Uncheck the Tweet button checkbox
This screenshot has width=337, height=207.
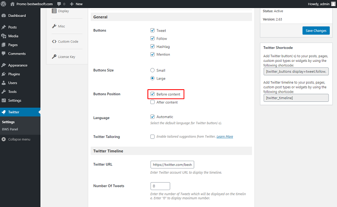(x=152, y=30)
